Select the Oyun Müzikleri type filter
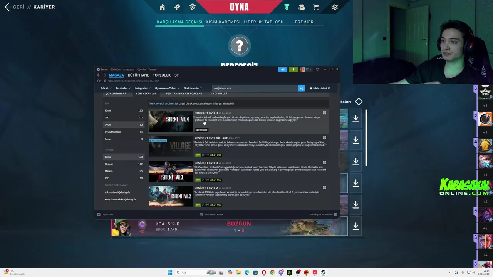 [123, 132]
